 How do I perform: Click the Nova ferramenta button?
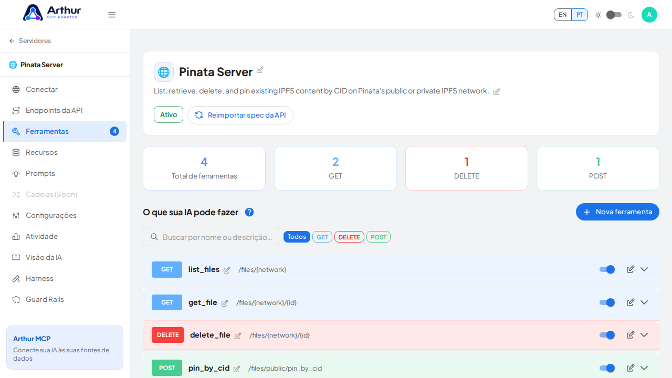[x=617, y=212]
